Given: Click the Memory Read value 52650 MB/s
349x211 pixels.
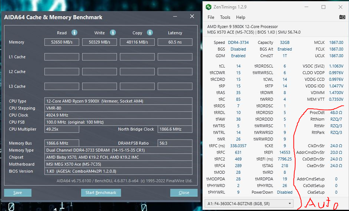Looking at the screenshot, I should click(x=62, y=42).
